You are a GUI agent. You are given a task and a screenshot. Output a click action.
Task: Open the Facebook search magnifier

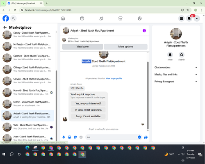tap(14, 18)
